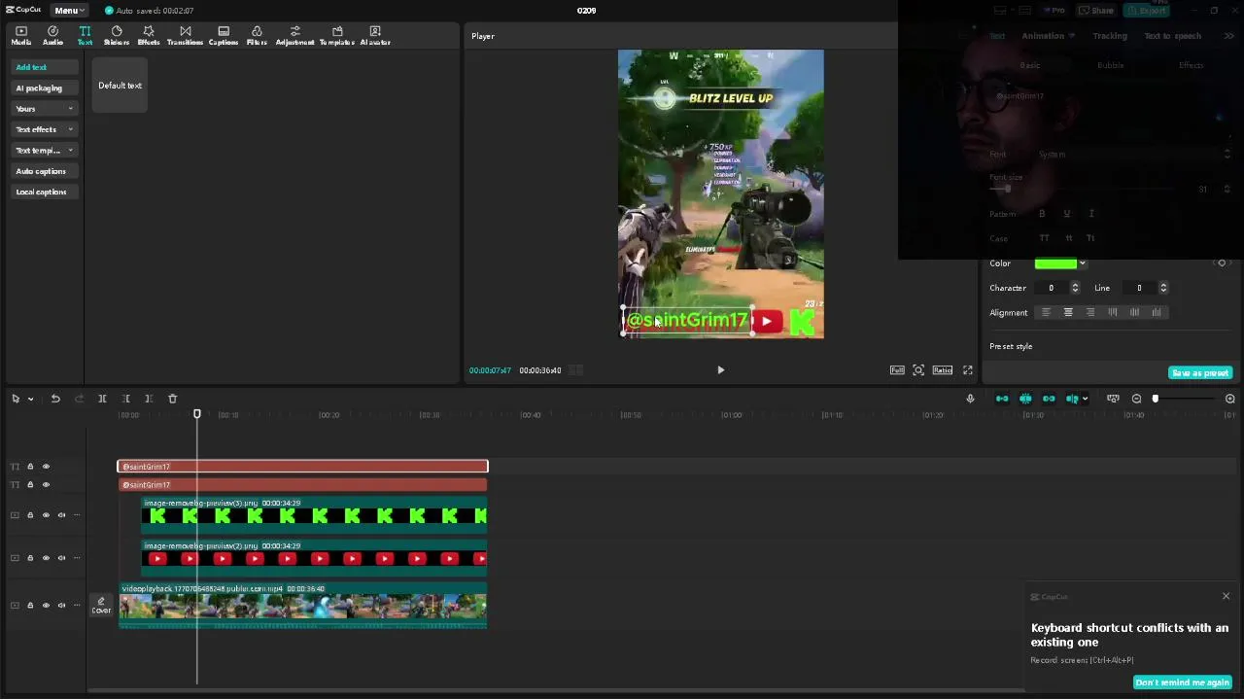This screenshot has width=1244, height=700.
Task: Open the Captions panel
Action: 224,36
